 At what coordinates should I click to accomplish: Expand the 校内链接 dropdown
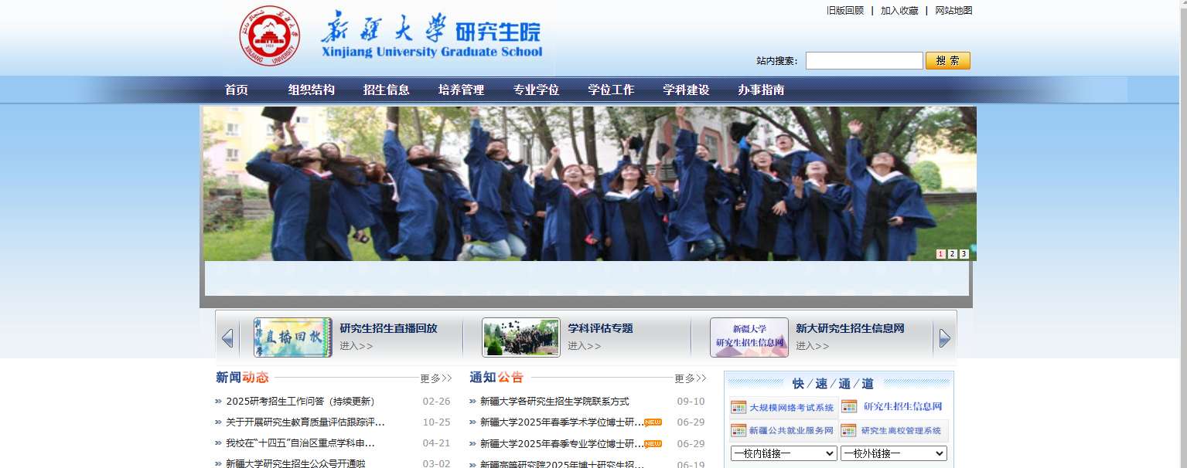click(x=783, y=453)
